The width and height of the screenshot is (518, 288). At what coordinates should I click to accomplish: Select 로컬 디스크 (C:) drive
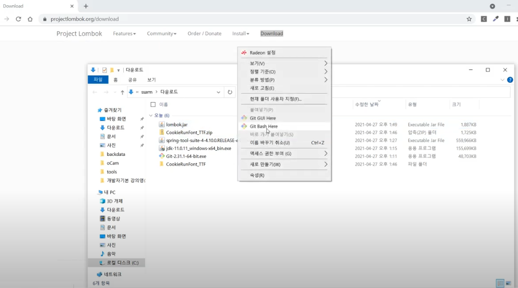click(123, 263)
